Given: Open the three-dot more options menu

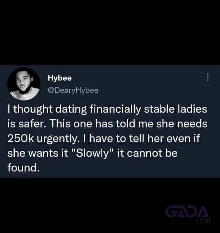Looking at the screenshot, I should tap(208, 77).
